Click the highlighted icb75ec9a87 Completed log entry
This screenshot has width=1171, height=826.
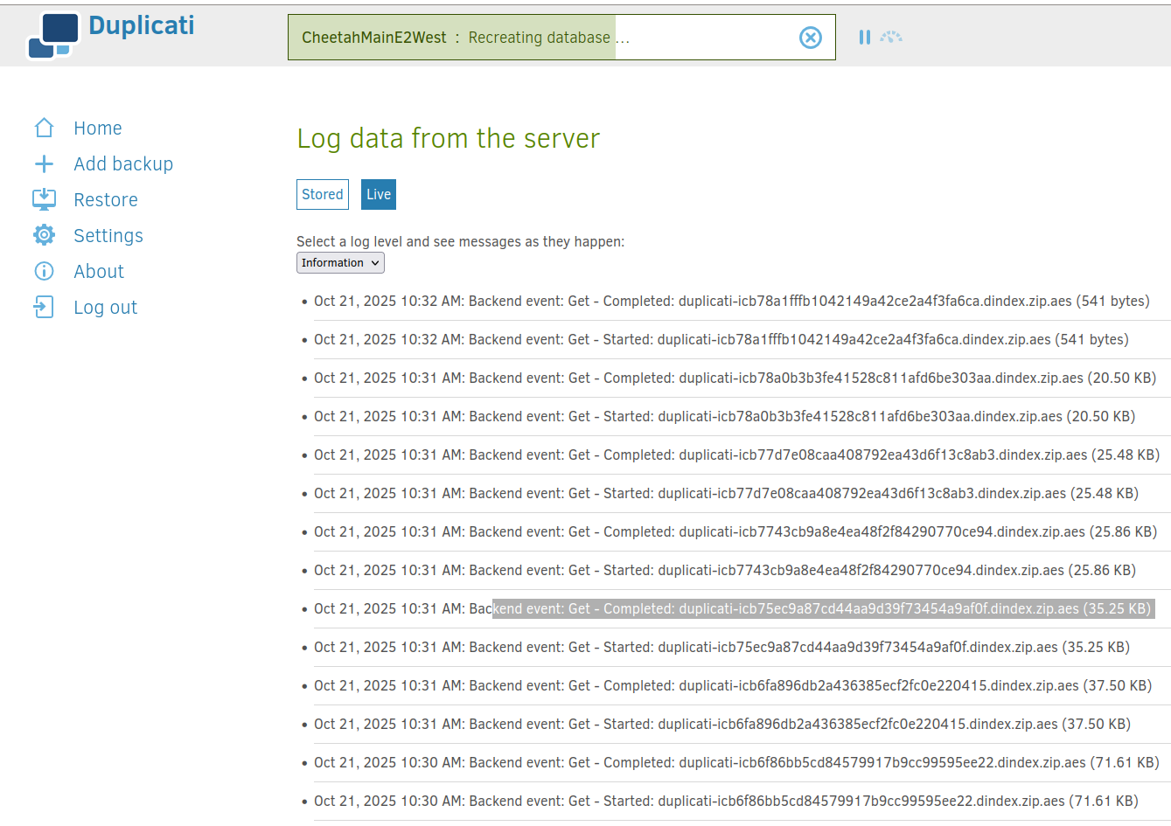[x=822, y=609]
